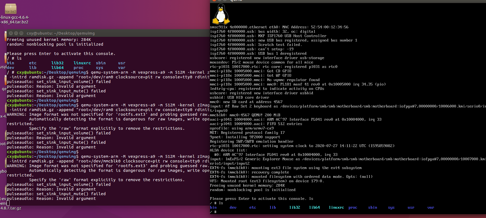Click 'mmcblk0: mmc0:4567 QEMU! 200 MiB' line

click(x=245, y=115)
